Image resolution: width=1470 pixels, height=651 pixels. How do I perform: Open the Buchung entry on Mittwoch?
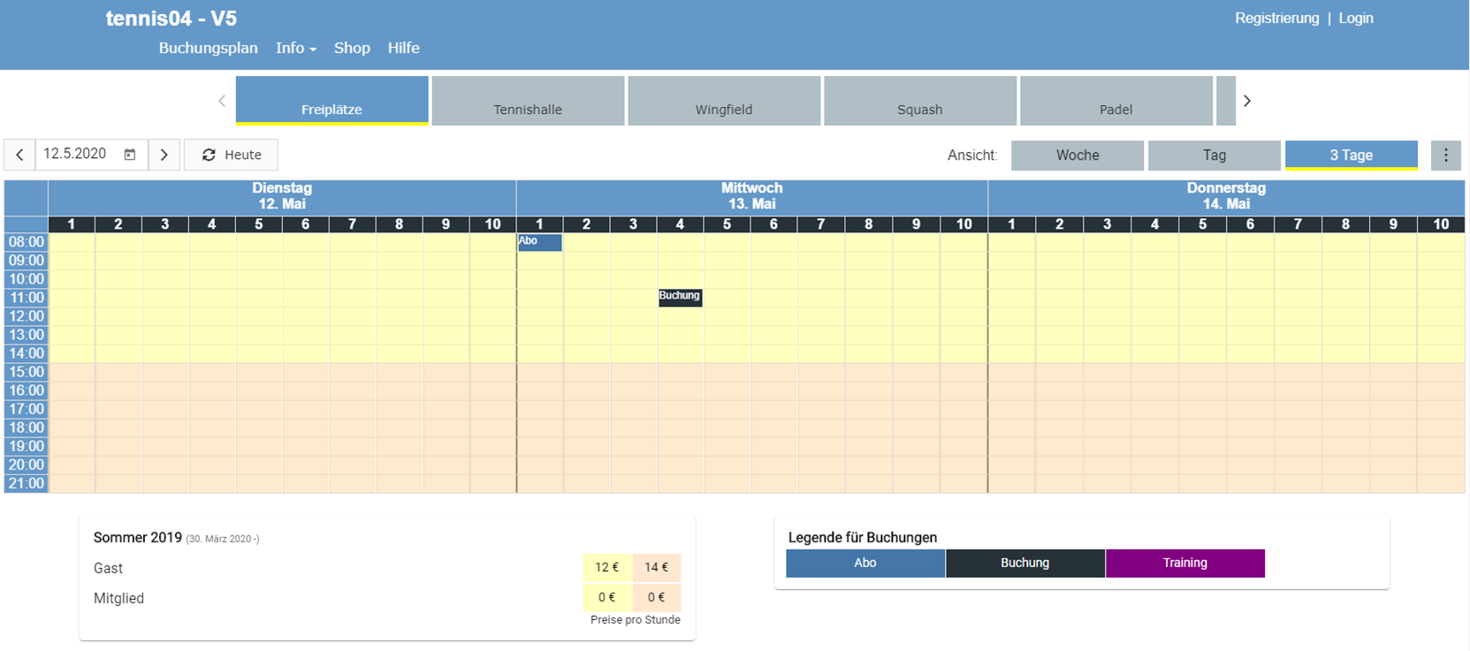pos(680,298)
